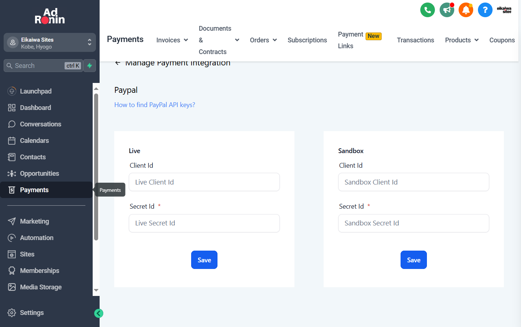
Task: Click the Media Storage image icon
Action: coord(12,287)
